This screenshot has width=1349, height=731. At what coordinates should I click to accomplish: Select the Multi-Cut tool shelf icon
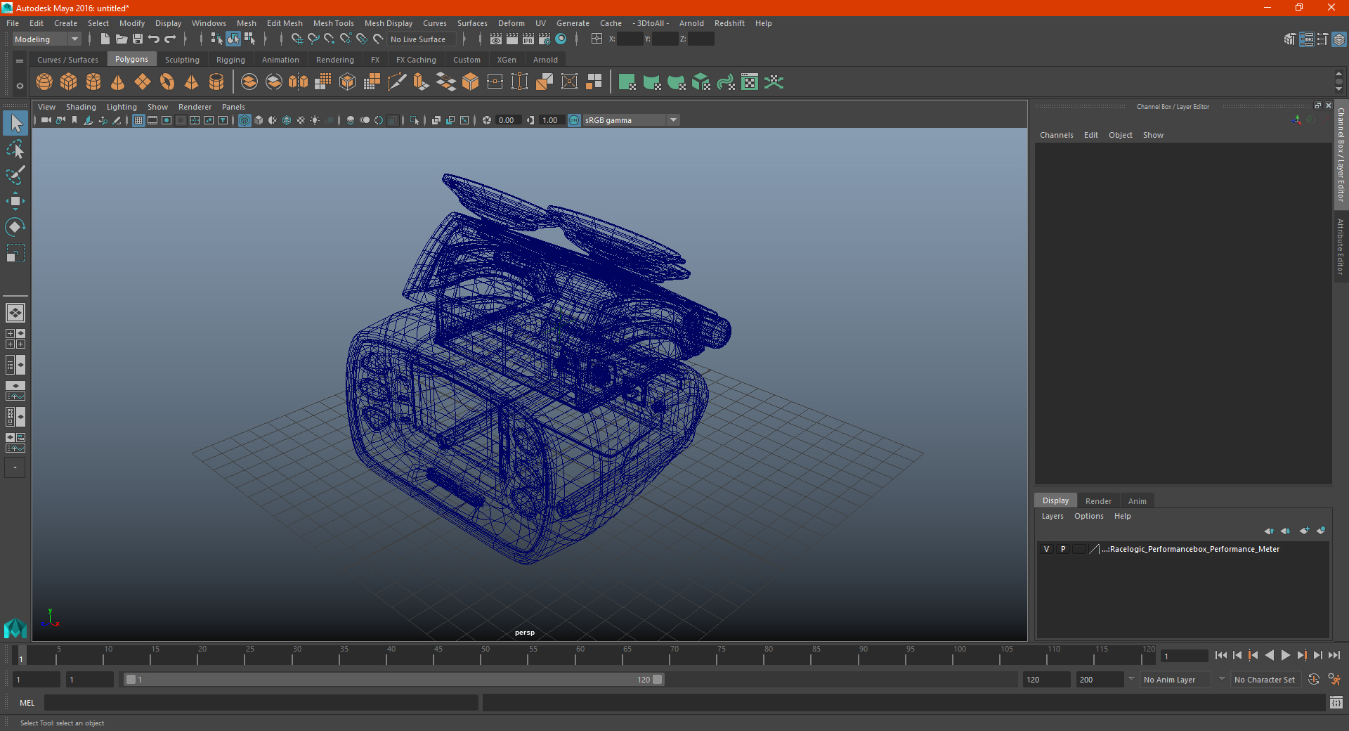[397, 82]
